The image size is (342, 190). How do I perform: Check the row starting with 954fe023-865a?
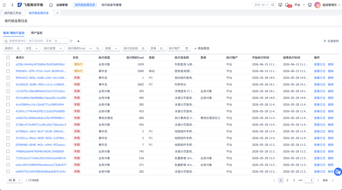coord(8,78)
